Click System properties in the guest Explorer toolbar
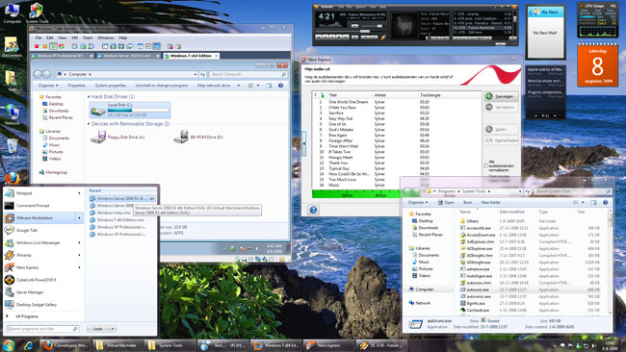This screenshot has width=626, height=352. click(x=110, y=86)
